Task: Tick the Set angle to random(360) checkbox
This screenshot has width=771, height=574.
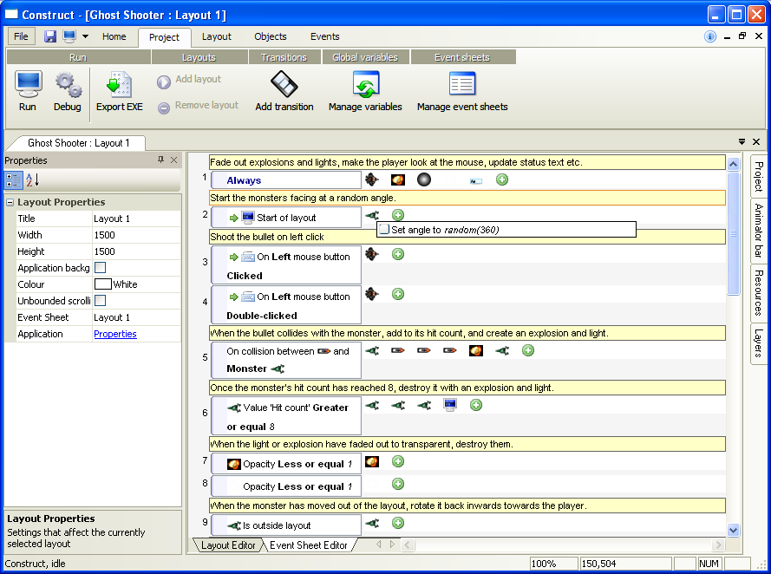Action: [384, 230]
